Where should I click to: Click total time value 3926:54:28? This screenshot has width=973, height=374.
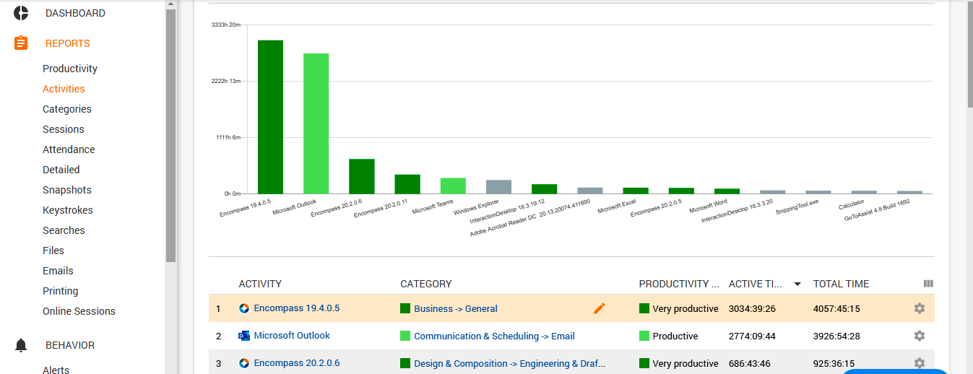click(x=836, y=336)
